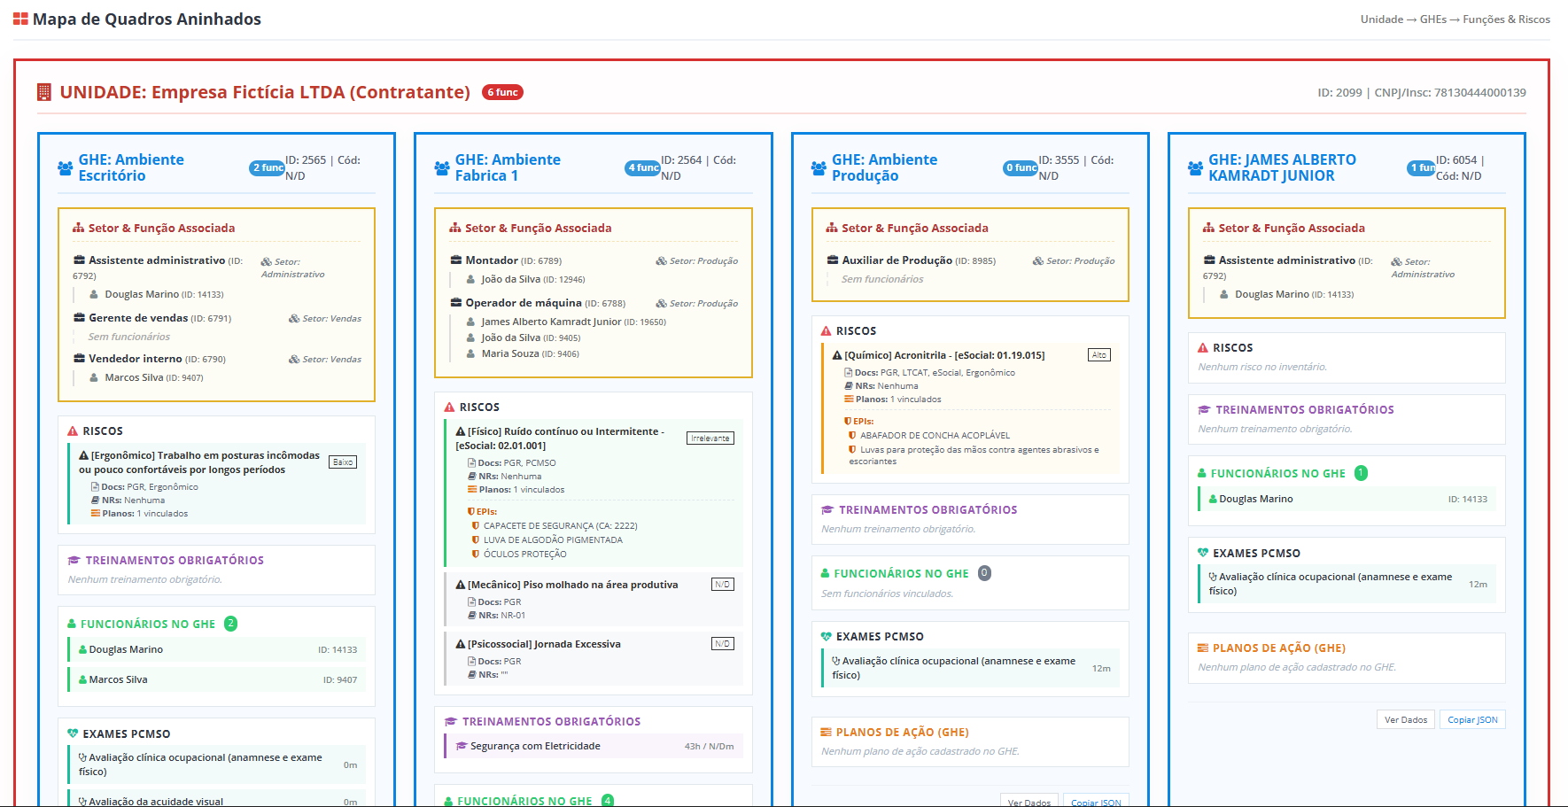Click the shield icon beside "CAPACETE DE SEGURANÇA"
This screenshot has height=807, width=1568.
[476, 525]
